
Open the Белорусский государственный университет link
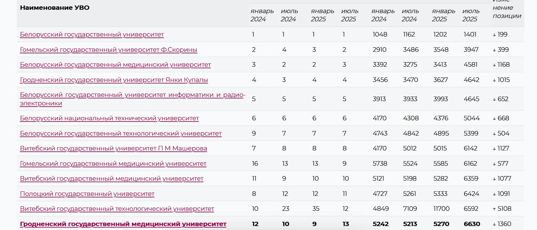[x=92, y=34]
